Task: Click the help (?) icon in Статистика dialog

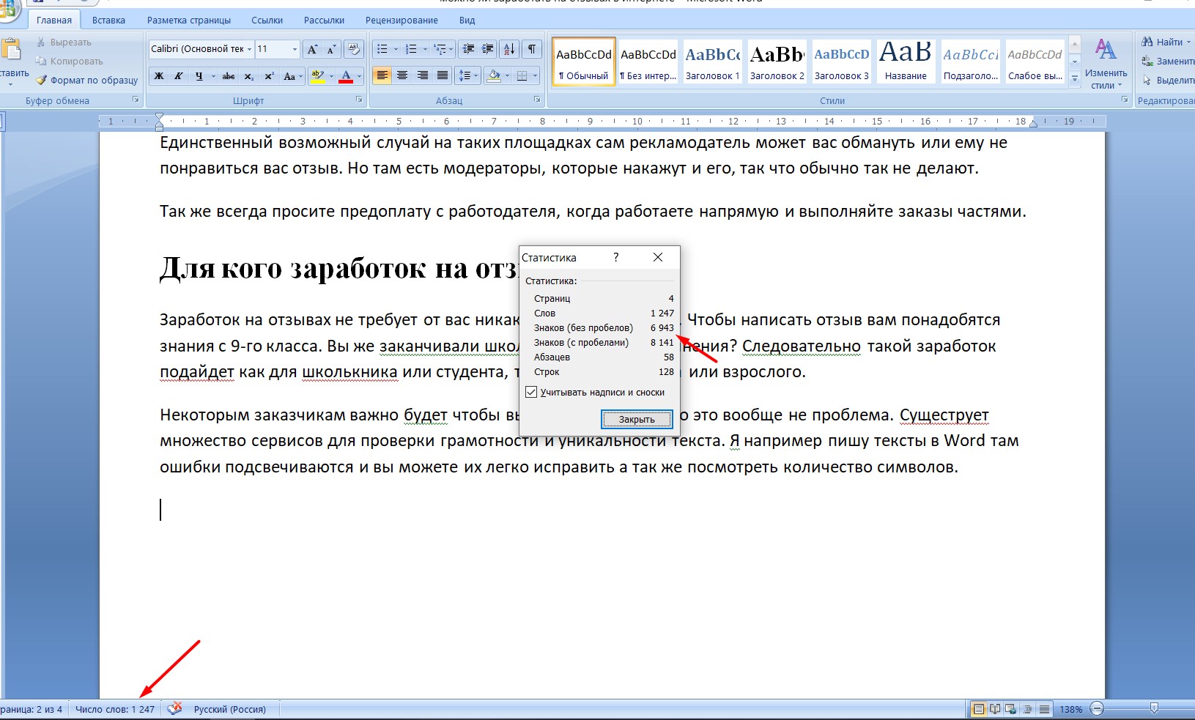Action: (x=615, y=257)
